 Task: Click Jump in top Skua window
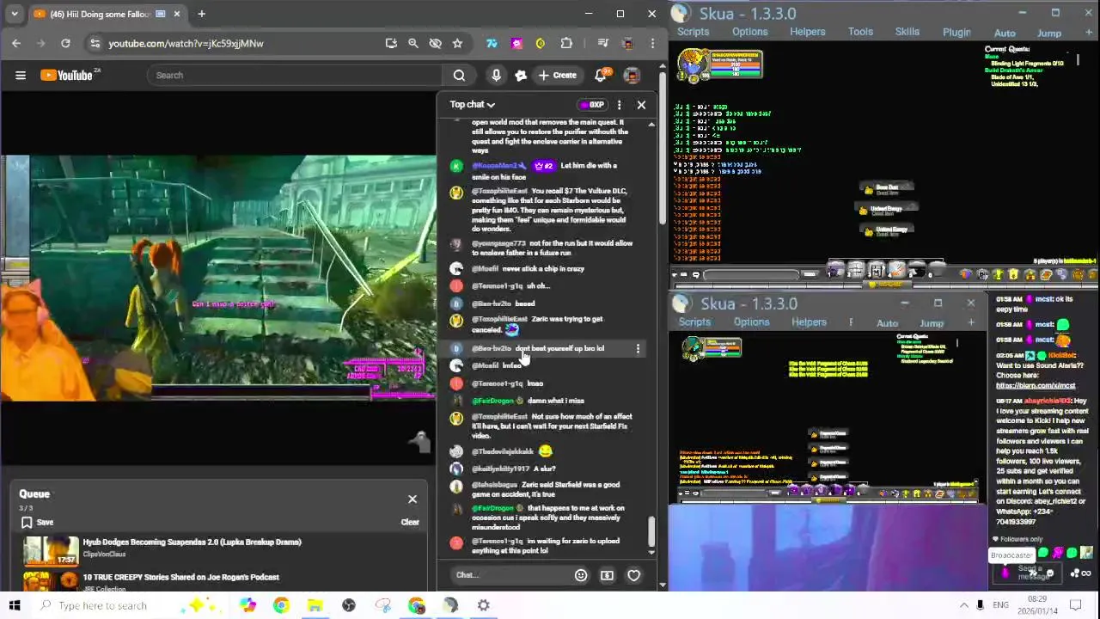point(1048,34)
